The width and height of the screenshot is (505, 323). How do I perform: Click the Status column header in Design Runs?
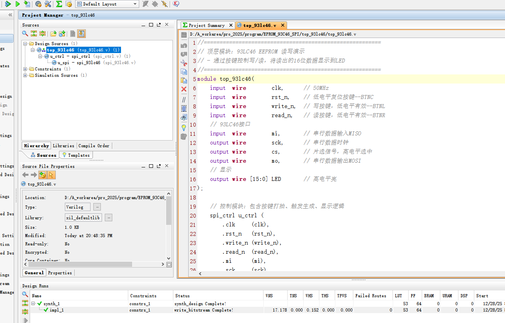218,296
